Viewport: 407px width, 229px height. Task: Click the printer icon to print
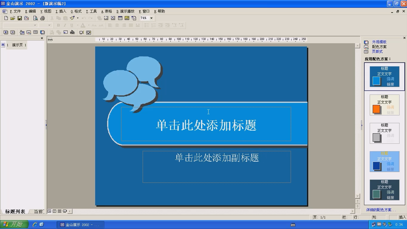(x=42, y=18)
